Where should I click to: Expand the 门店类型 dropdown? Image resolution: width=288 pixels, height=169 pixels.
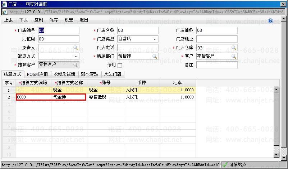tap(155, 39)
